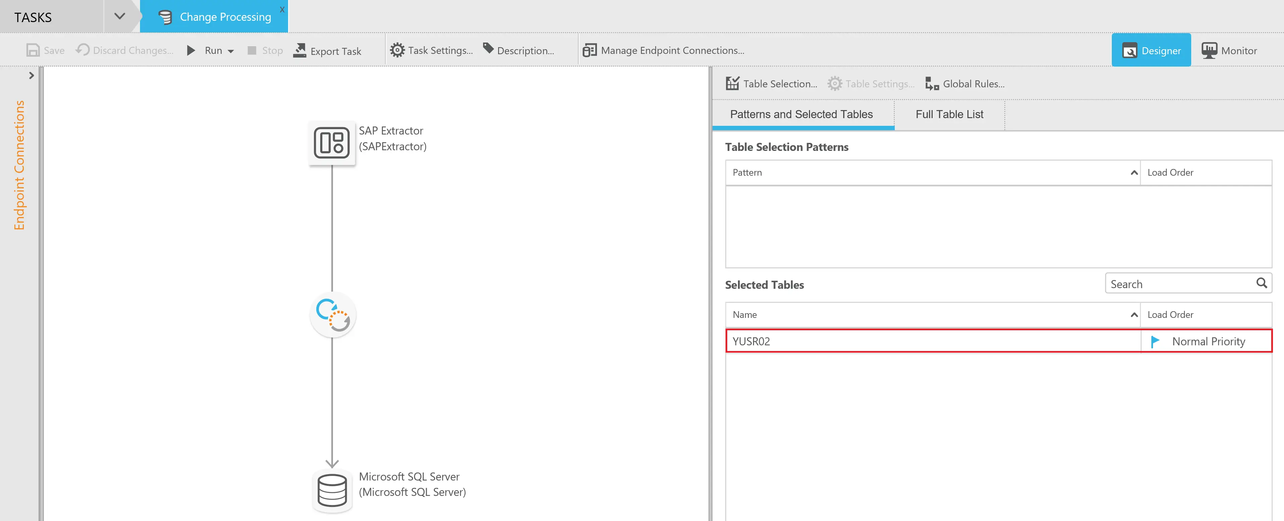1284x521 pixels.
Task: Open Table Selection dialog
Action: pyautogui.click(x=771, y=84)
